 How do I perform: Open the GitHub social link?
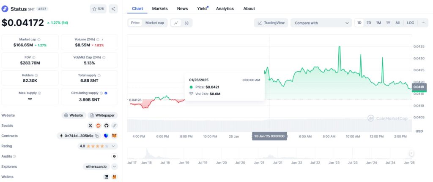pos(106,126)
